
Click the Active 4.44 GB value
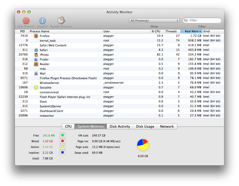click(x=48, y=147)
